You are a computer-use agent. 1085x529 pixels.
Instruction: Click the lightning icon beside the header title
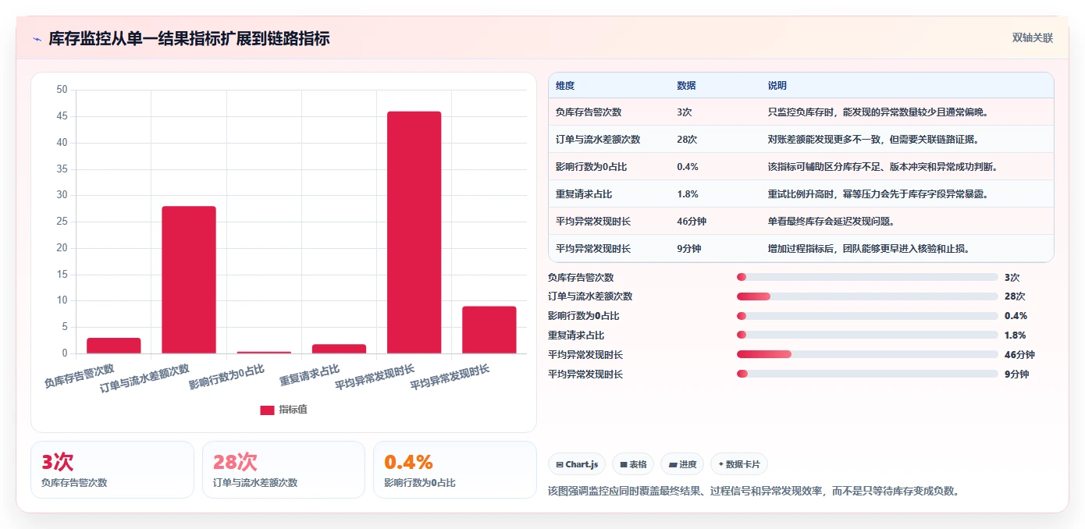(37, 39)
